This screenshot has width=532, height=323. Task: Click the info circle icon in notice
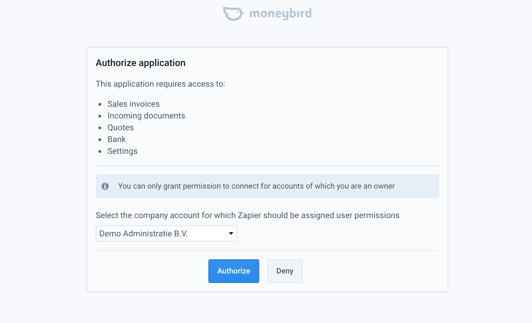pos(105,186)
